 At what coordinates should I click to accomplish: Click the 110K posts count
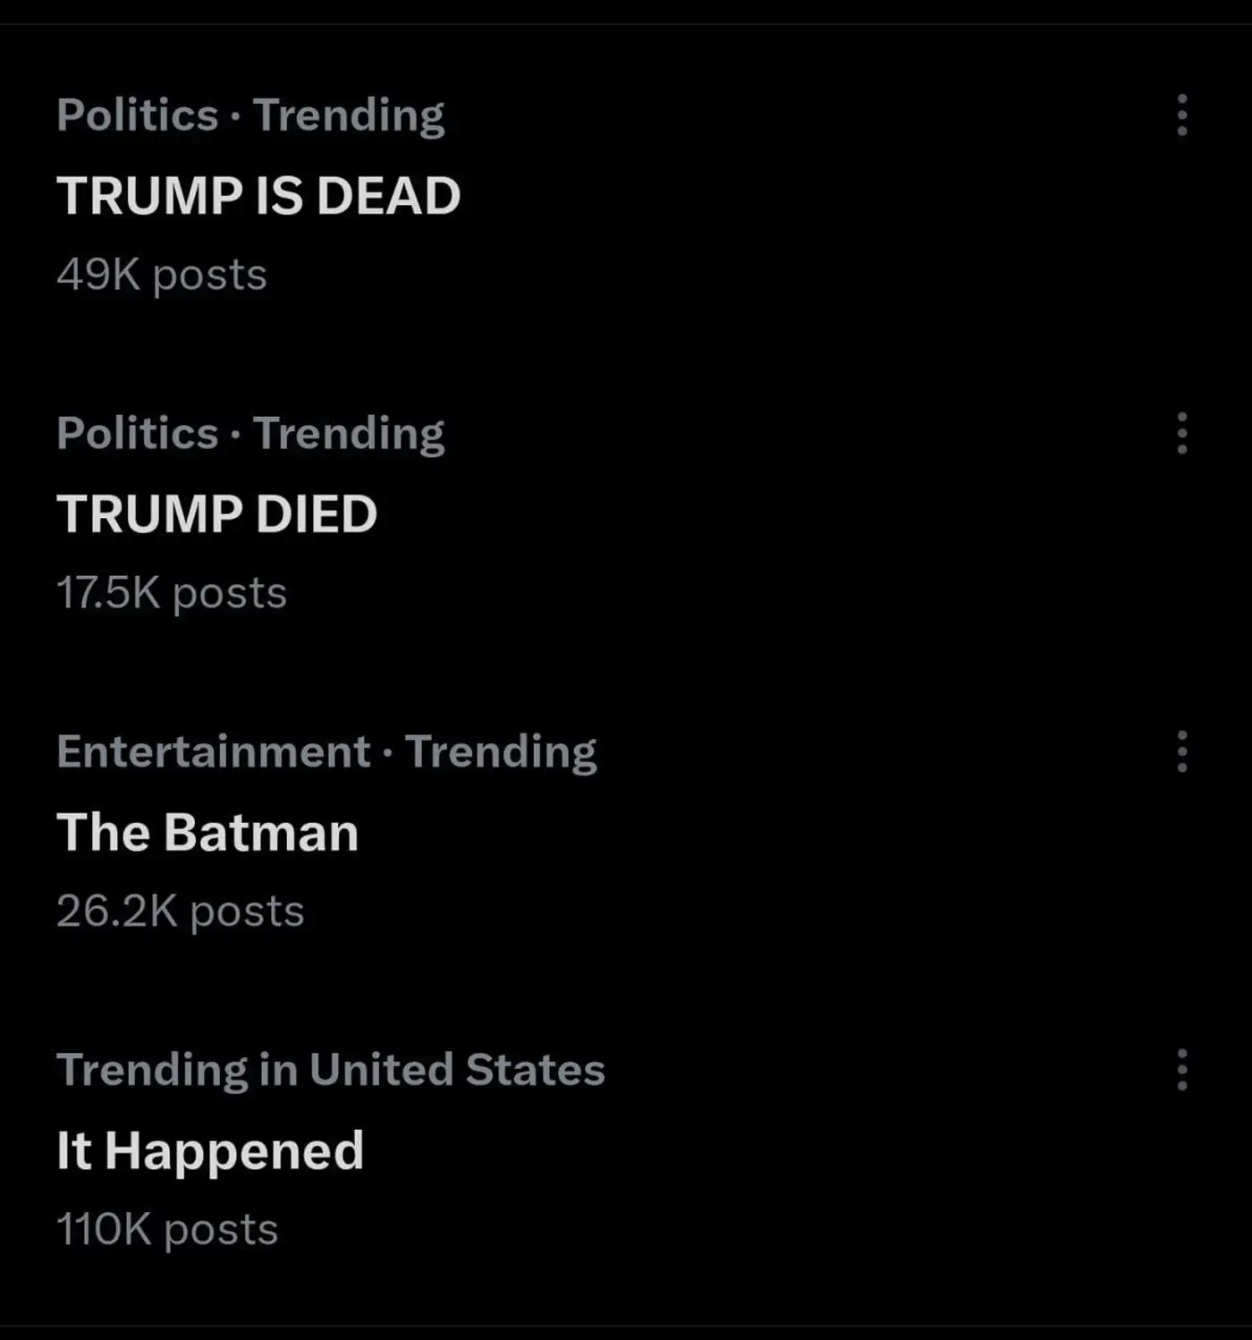[166, 1230]
